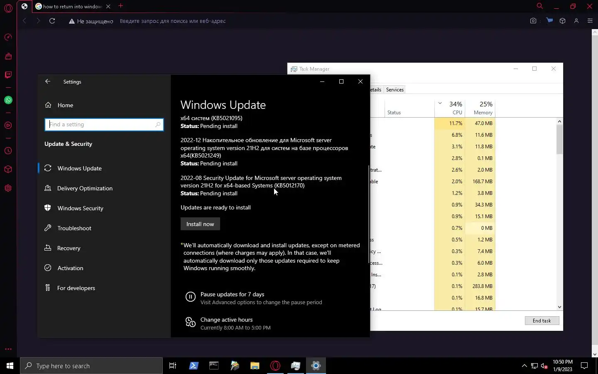
Task: Open Windows Start menu
Action: click(x=10, y=366)
